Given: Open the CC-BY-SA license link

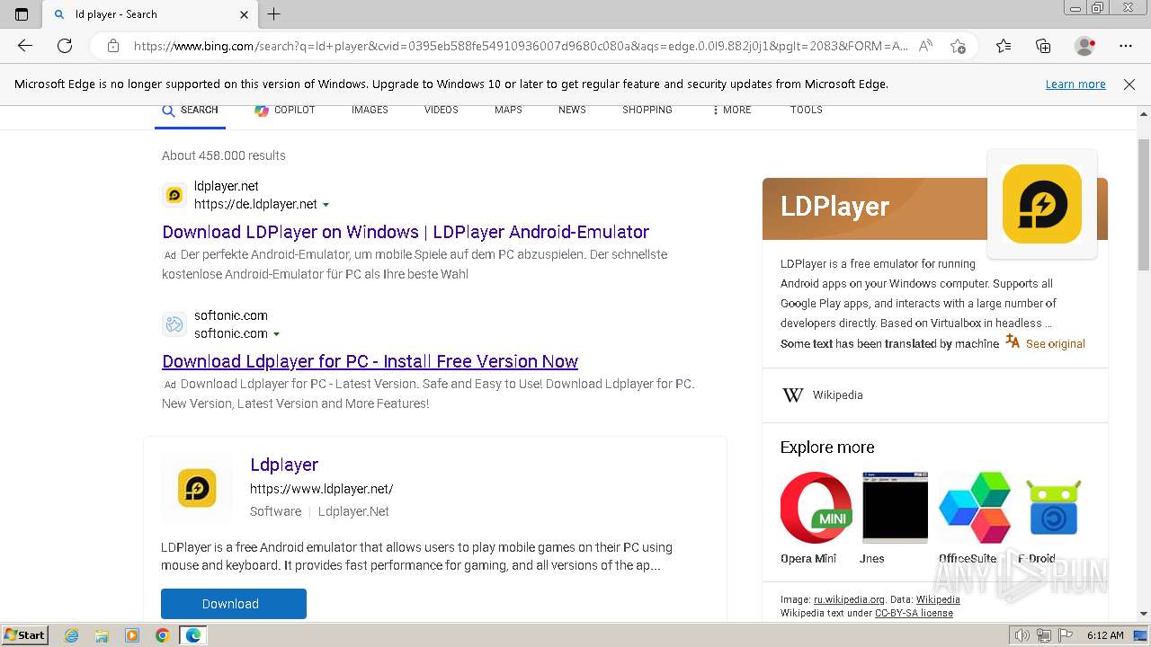Looking at the screenshot, I should tap(914, 613).
